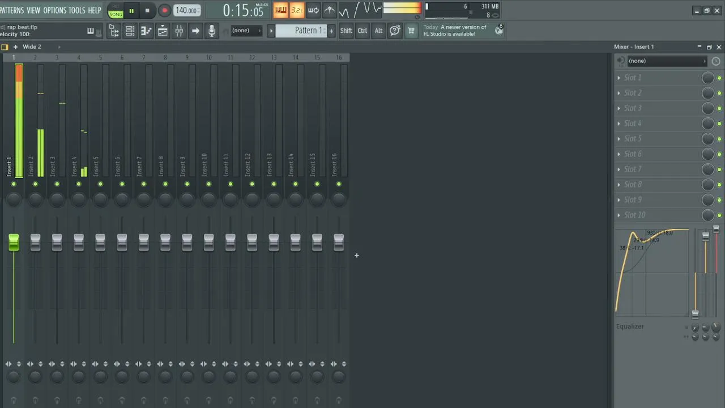Click the plus button next to Pattern 1
The height and width of the screenshot is (408, 725).
(x=331, y=31)
